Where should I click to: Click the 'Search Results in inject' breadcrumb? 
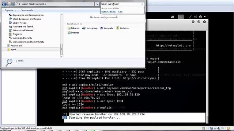coord(33,4)
